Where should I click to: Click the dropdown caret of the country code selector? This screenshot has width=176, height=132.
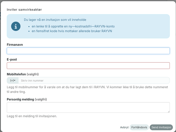(15, 81)
